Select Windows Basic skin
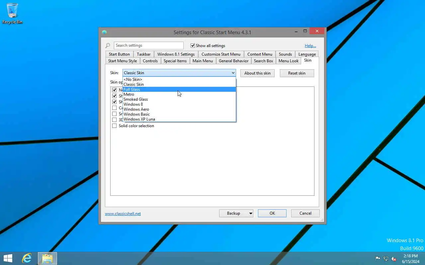Image resolution: width=425 pixels, height=265 pixels. point(179,114)
